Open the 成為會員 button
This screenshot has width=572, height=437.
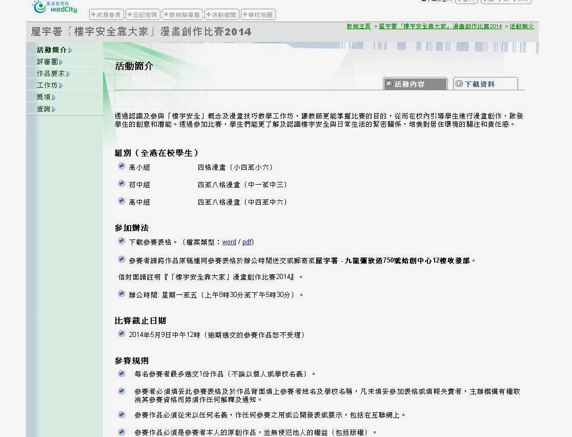pos(106,14)
